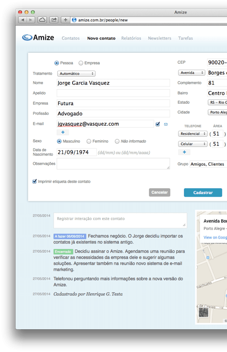Add another phone with plus icon
This screenshot has height=352, width=227.
pos(184,152)
